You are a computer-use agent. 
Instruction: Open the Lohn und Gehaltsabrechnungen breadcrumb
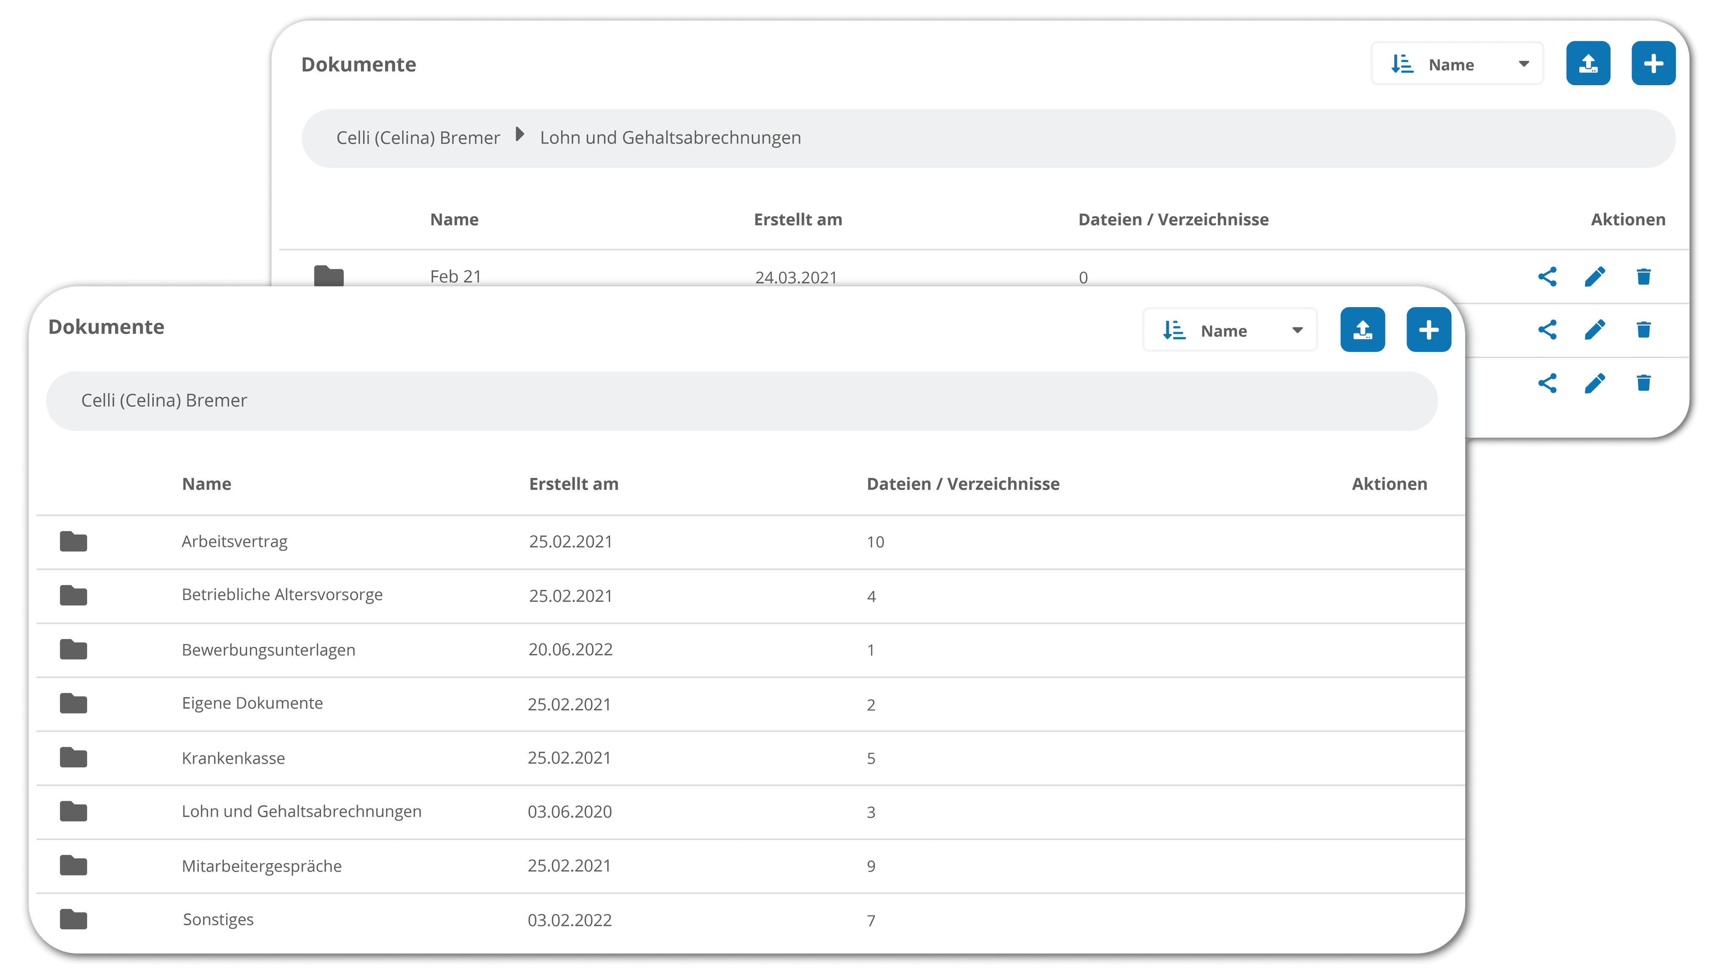[670, 138]
